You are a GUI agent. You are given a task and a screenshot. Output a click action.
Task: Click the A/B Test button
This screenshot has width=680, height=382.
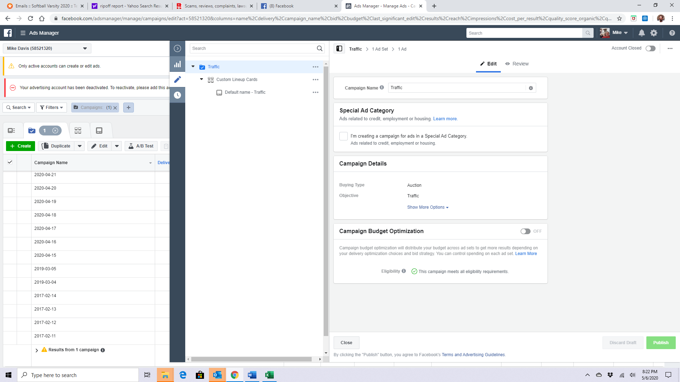(141, 146)
